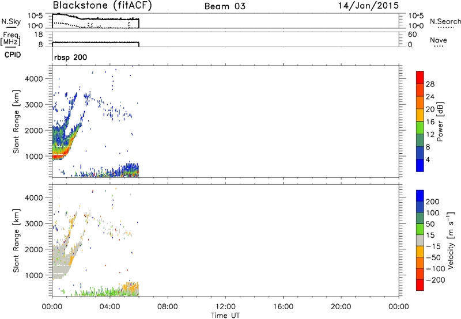Select the '3000' tick in power panel

tap(33, 105)
